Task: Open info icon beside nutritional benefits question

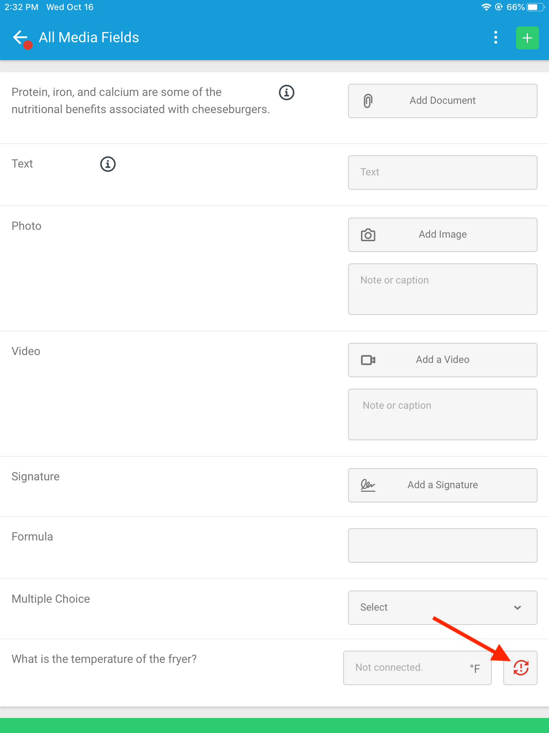Action: [286, 93]
